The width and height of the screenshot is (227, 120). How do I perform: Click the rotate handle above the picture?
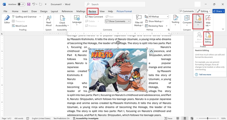pyautogui.click(x=118, y=42)
